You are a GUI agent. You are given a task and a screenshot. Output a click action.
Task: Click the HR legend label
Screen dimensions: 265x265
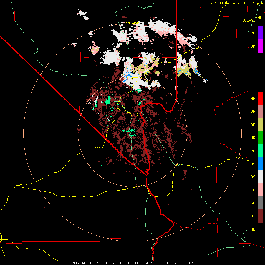click(253, 138)
